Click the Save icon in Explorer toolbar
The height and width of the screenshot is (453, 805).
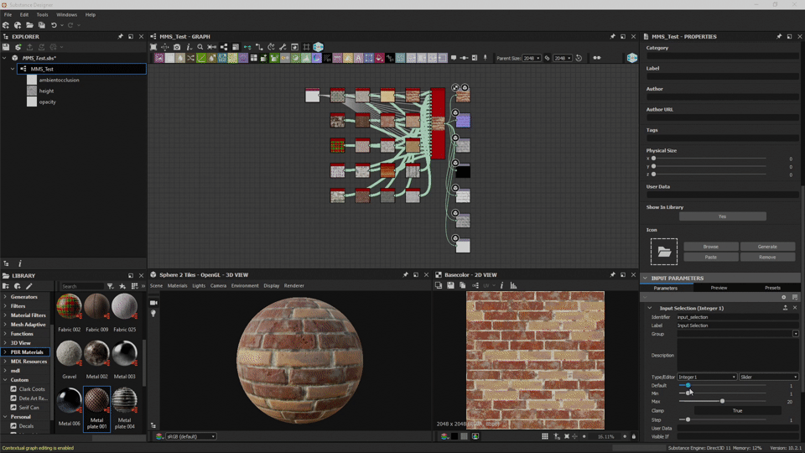click(x=7, y=47)
